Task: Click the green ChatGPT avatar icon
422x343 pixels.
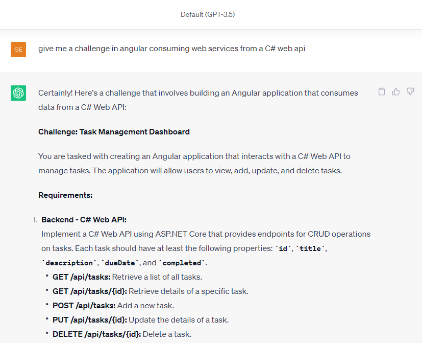Action: 18,93
